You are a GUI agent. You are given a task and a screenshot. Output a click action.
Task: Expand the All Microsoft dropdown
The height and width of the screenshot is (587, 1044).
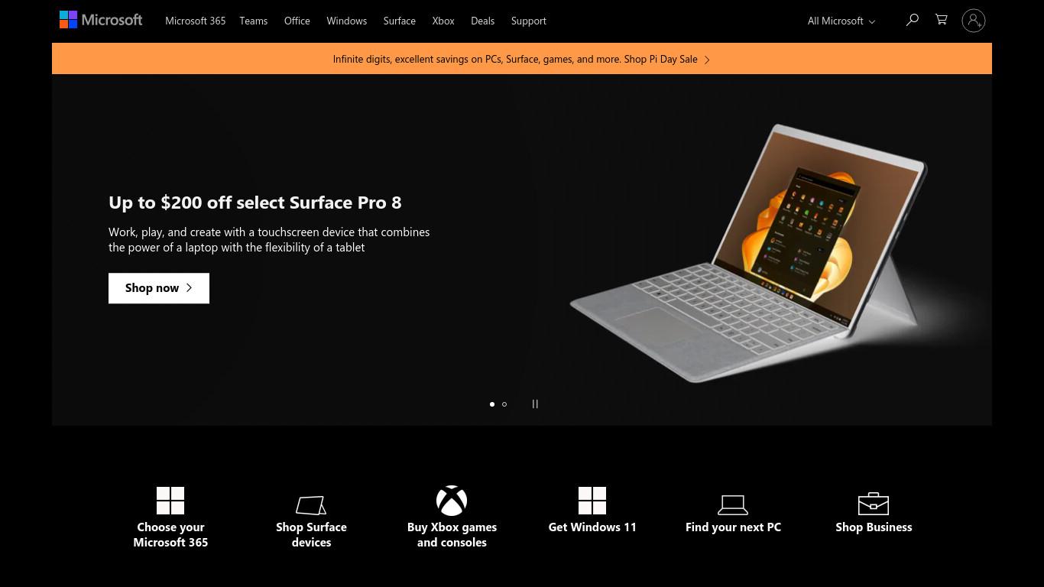841,21
